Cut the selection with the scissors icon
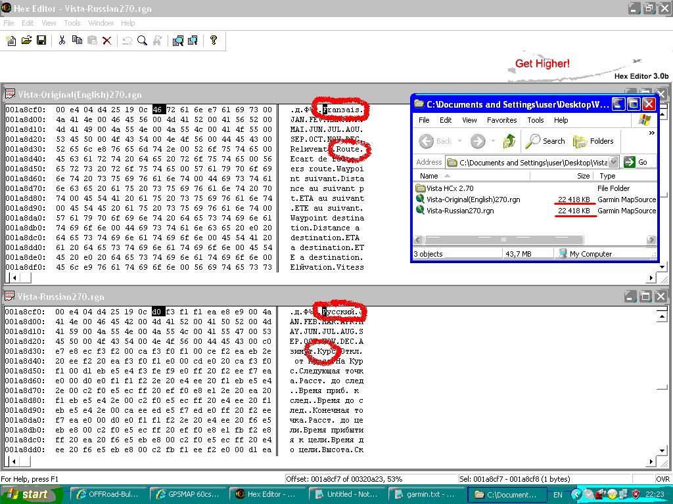The width and height of the screenshot is (673, 504). click(x=62, y=41)
